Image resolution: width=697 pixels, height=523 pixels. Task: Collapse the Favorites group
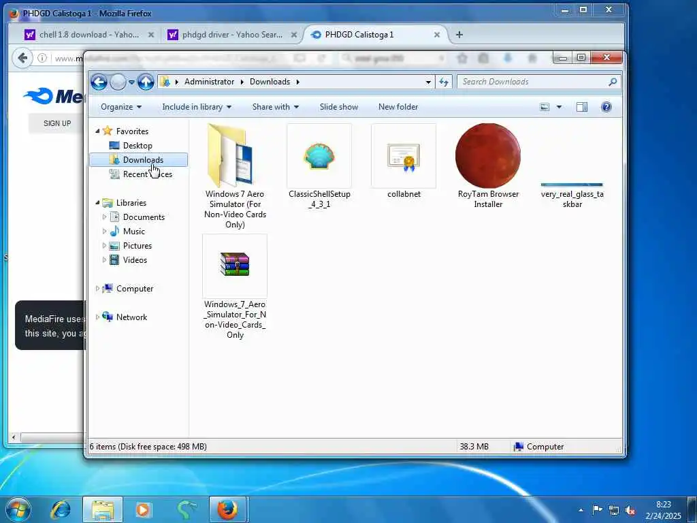[x=97, y=131]
